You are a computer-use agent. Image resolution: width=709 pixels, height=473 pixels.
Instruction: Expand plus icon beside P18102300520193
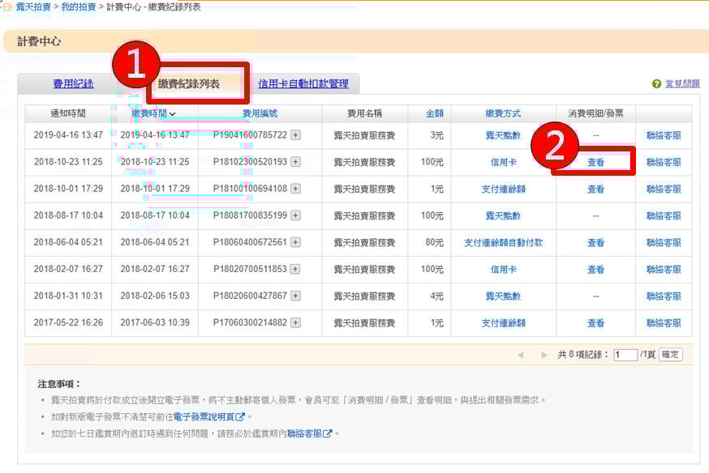pos(295,162)
